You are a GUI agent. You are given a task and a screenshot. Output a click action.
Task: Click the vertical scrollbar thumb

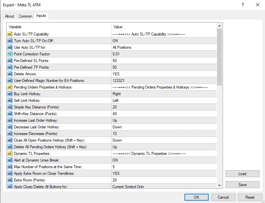[x=220, y=57]
